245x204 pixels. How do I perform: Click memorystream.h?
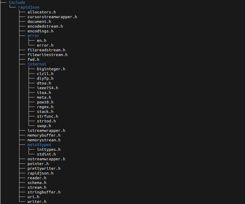(x=44, y=140)
